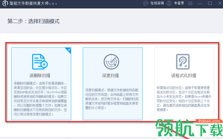Close the recovery window

tap(220, 3)
